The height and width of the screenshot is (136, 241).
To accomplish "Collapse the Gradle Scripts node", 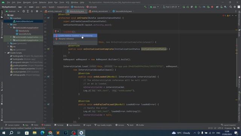I will [5, 53].
